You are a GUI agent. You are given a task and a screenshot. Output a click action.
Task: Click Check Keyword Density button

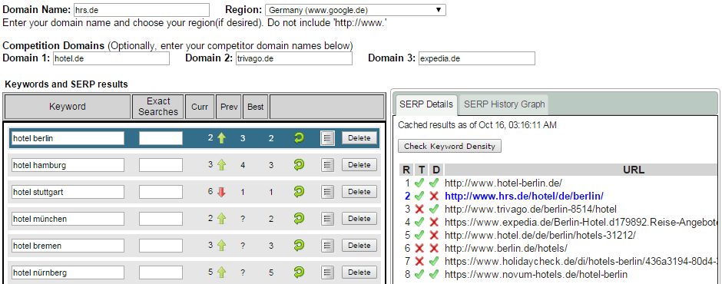[449, 147]
